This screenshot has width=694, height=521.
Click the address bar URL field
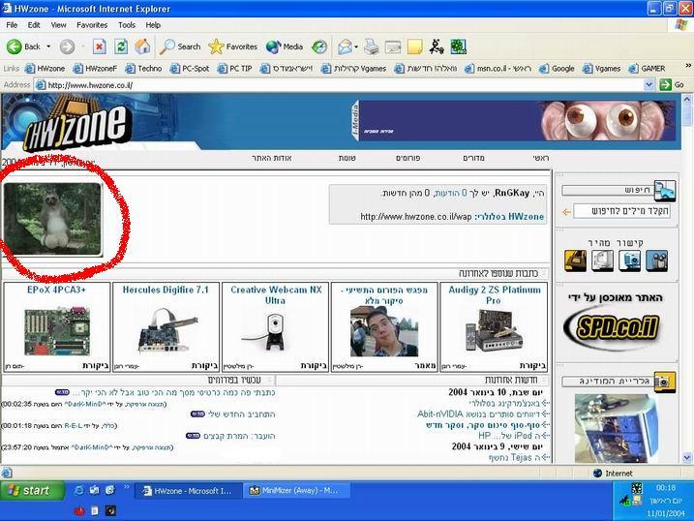341,85
